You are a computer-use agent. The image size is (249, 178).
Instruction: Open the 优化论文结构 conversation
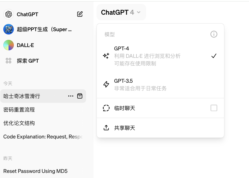[x=19, y=123]
